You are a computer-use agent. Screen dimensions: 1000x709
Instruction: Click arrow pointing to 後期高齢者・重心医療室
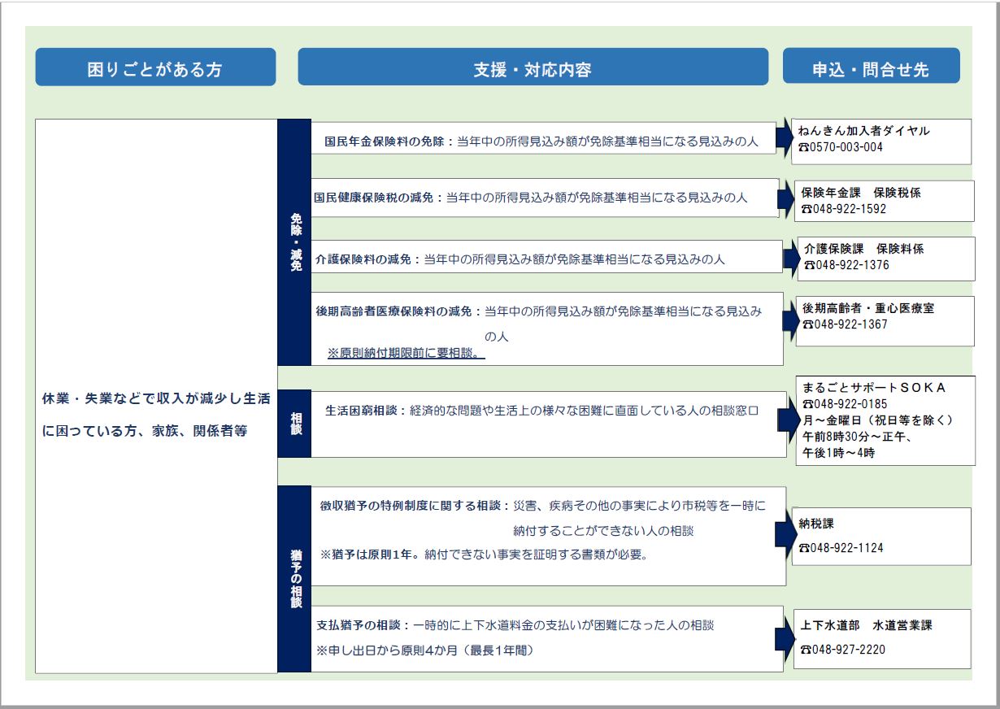789,320
